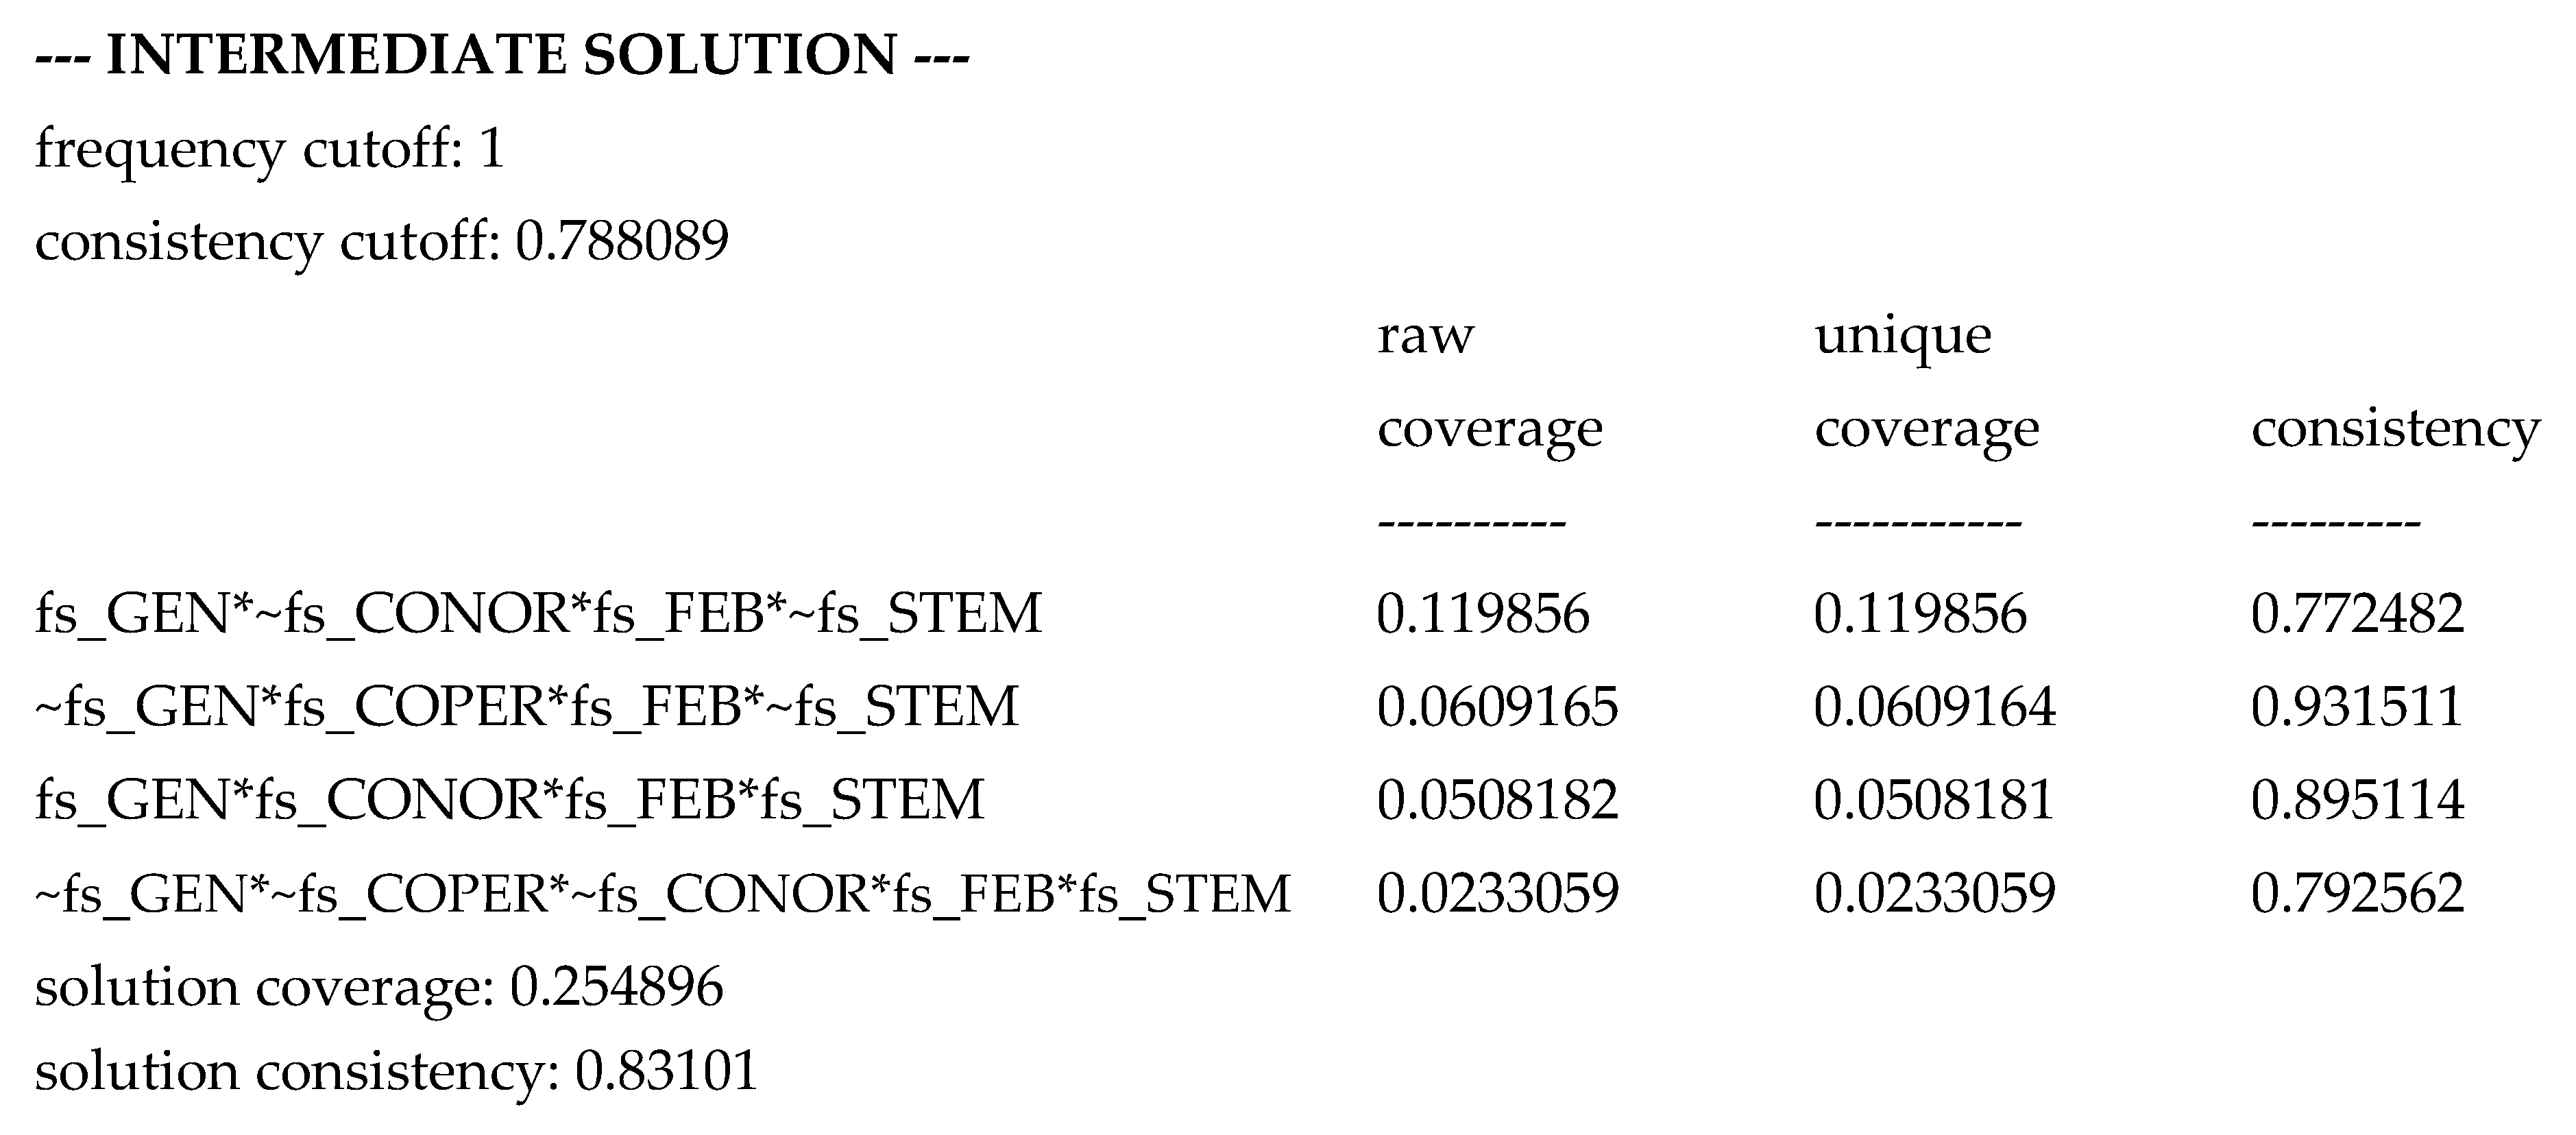This screenshot has height=1135, width=2576.
Task: Click unique coverage value 0.0508181
Action: 1934,800
